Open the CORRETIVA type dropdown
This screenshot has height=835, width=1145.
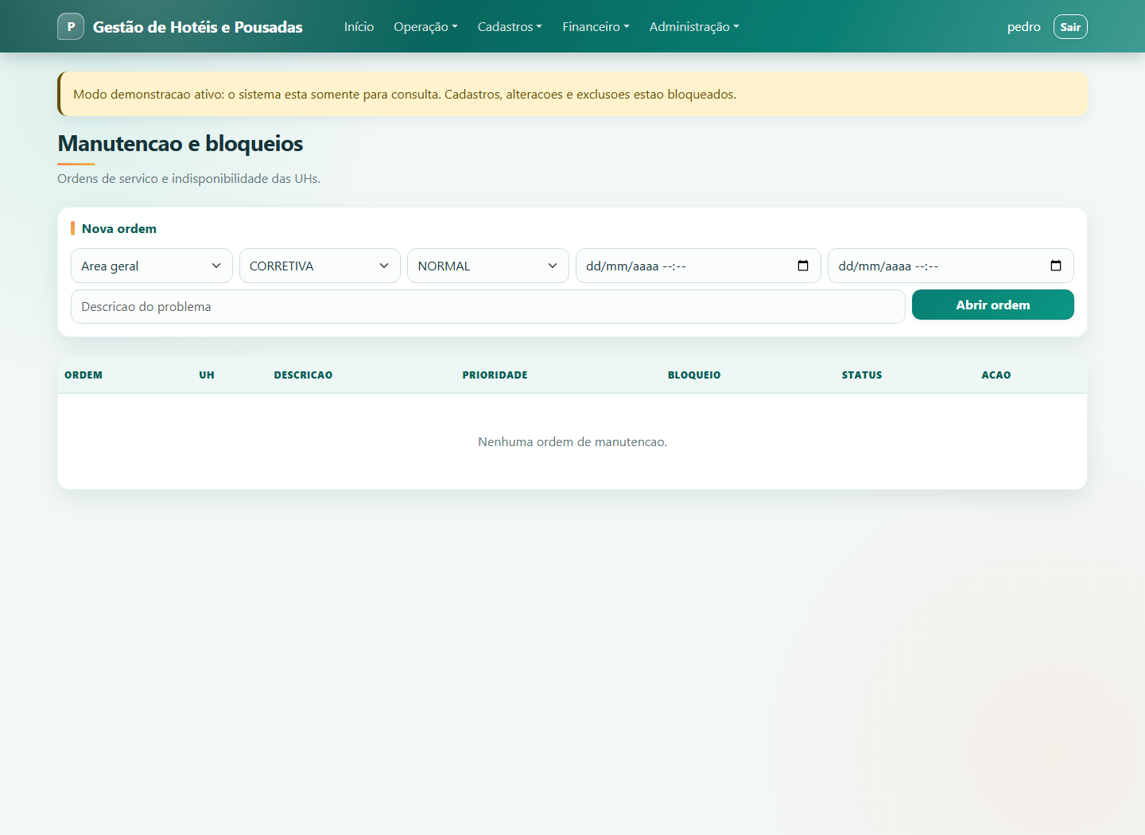point(320,266)
